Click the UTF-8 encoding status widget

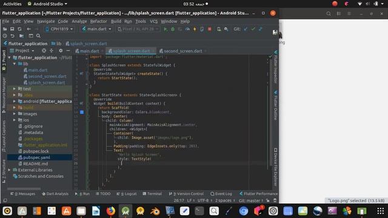(204, 200)
